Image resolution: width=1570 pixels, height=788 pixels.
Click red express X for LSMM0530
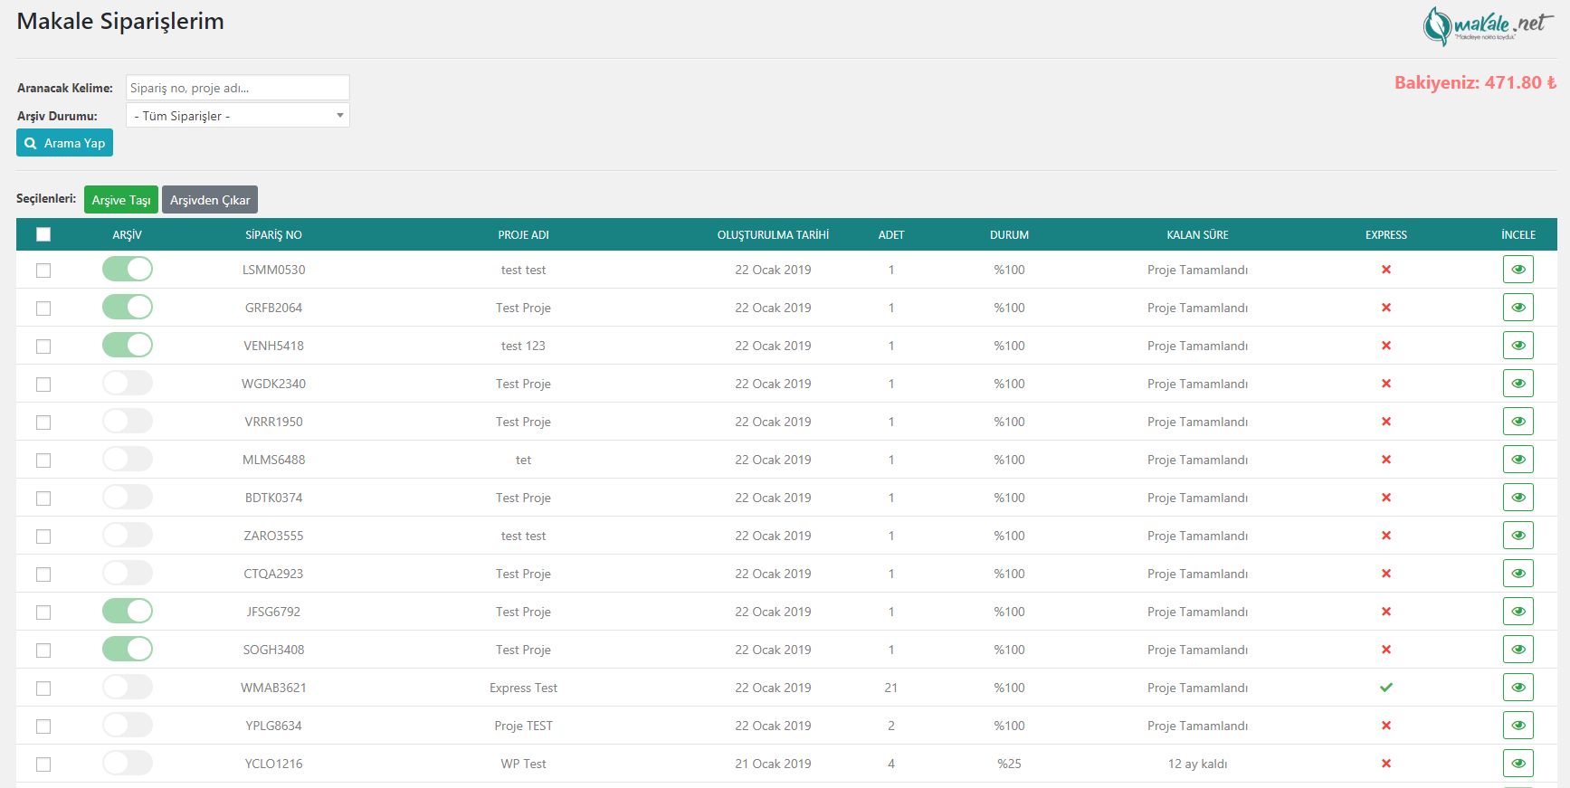pyautogui.click(x=1385, y=270)
